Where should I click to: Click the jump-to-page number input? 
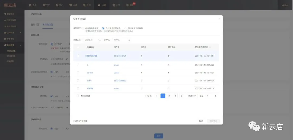coord(209,96)
